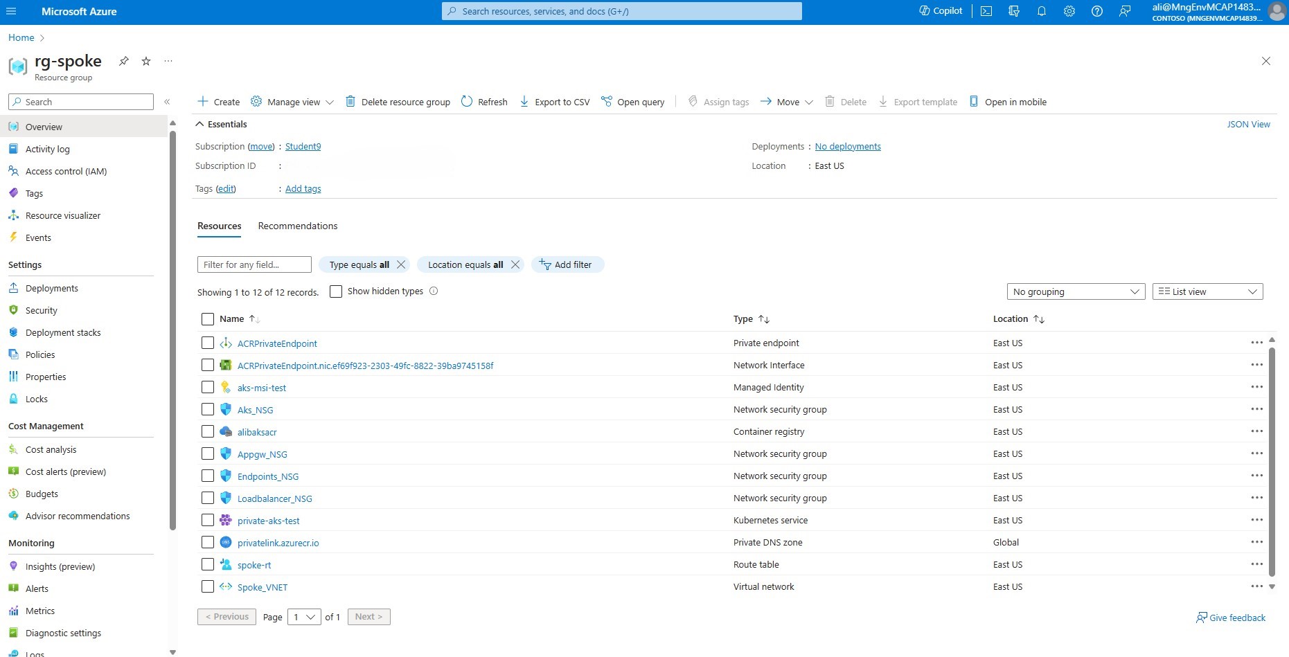
Task: Open Activity log in side menu
Action: click(x=48, y=149)
